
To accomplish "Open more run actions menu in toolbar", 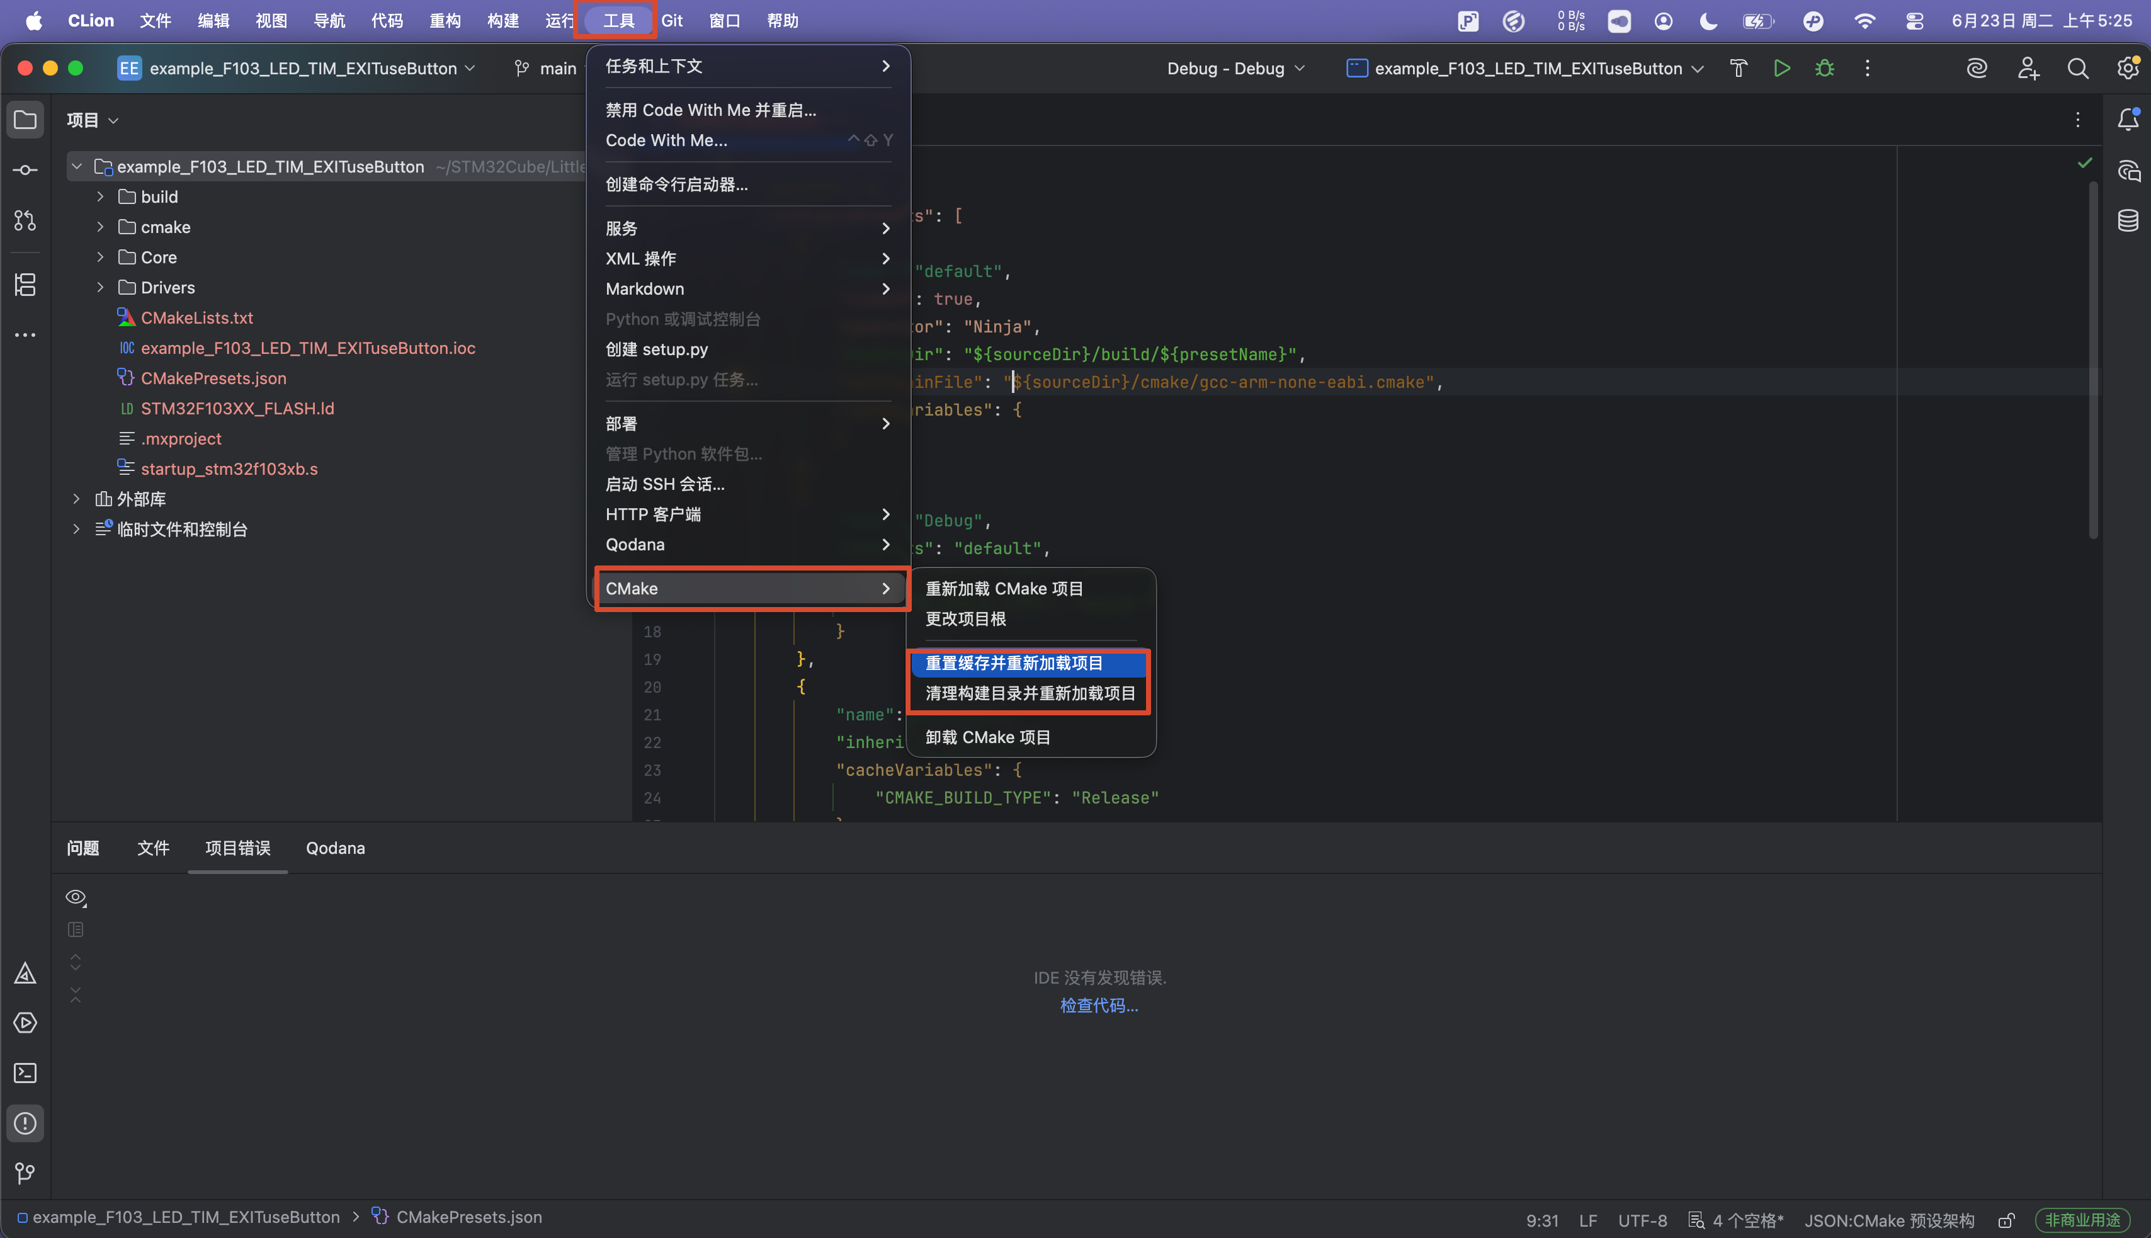I will click(x=1867, y=68).
